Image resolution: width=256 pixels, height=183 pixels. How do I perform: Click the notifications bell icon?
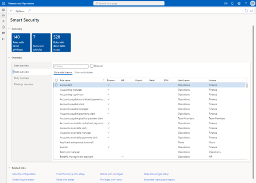(x=232, y=3)
